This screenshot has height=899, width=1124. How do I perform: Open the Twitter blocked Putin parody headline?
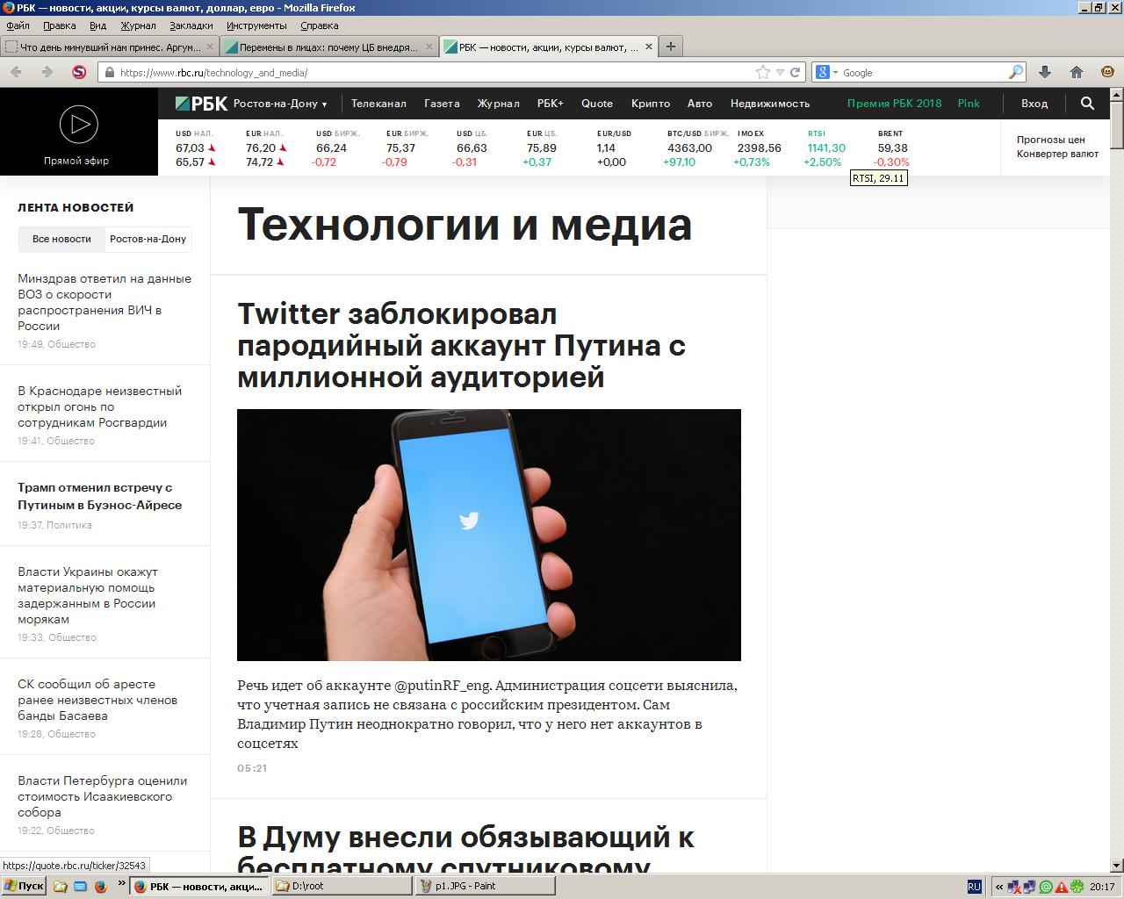point(461,345)
